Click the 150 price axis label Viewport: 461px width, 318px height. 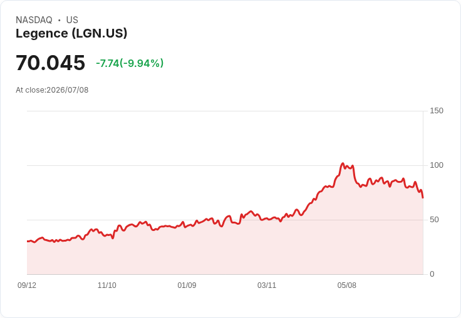[x=437, y=111]
